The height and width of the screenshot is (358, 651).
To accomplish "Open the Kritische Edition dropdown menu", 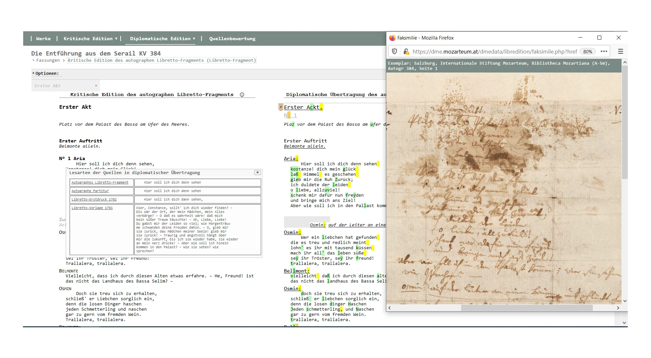I will point(90,39).
